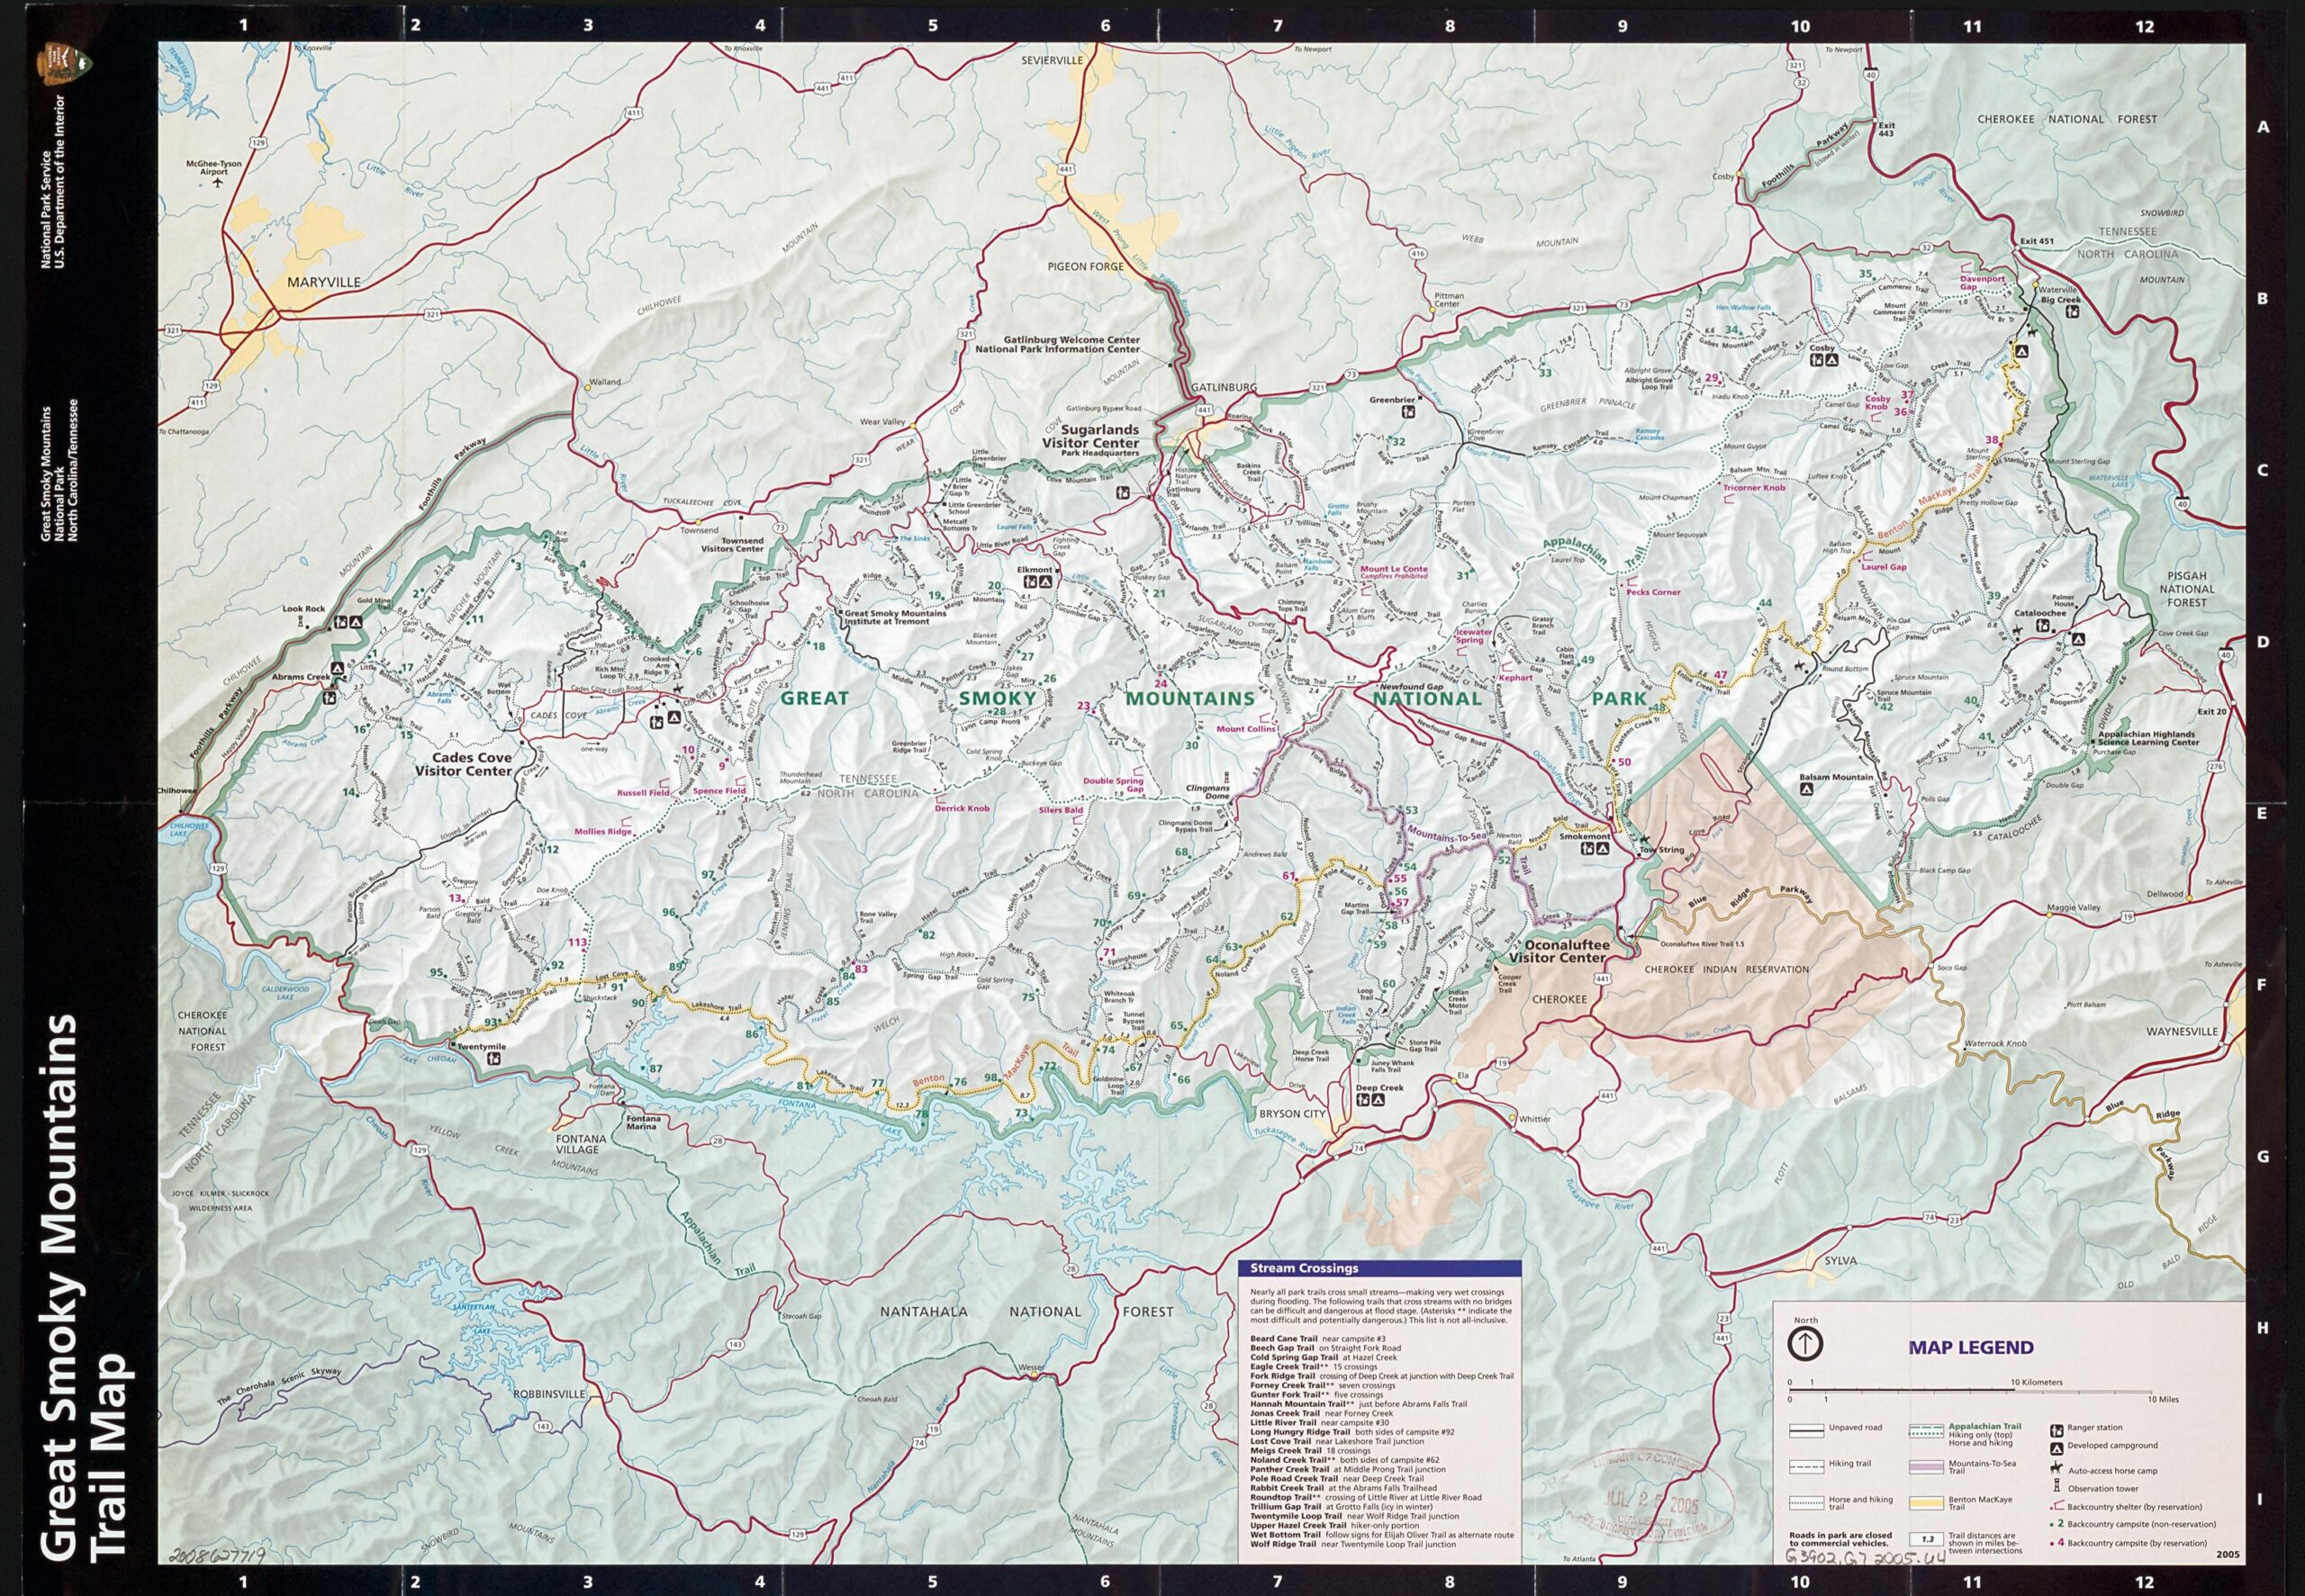Click the North arrow compass symbol
The width and height of the screenshot is (2305, 1596).
(x=1804, y=1342)
